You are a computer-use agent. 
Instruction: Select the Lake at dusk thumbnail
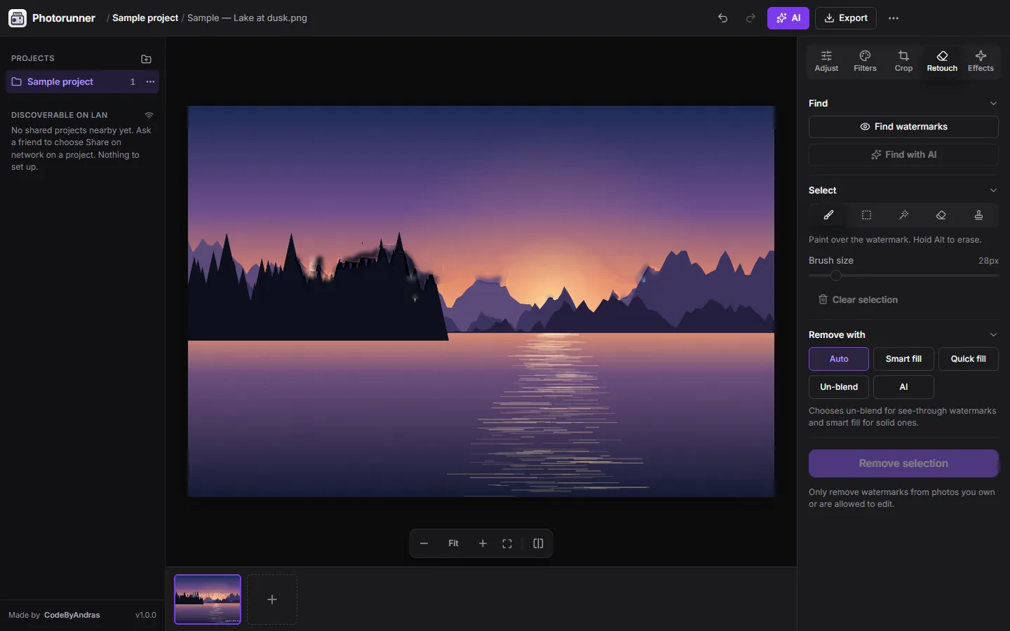(x=208, y=599)
